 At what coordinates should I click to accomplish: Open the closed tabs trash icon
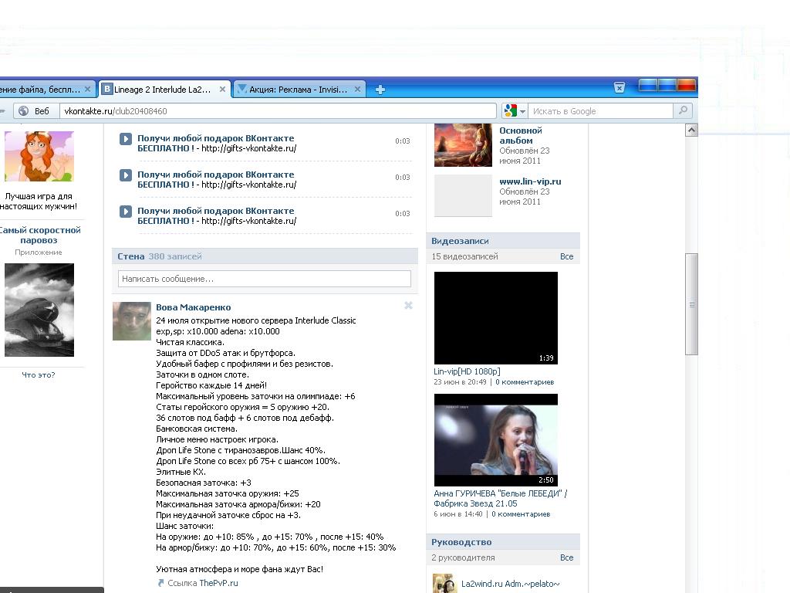click(x=620, y=88)
